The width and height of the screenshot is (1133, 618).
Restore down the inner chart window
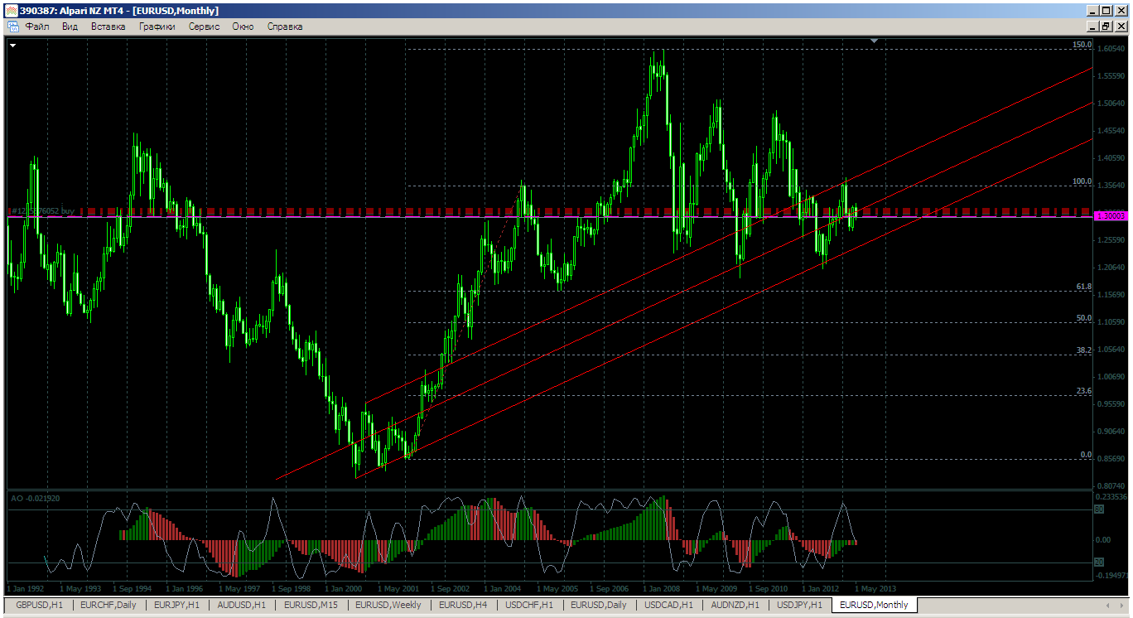coord(1106,27)
